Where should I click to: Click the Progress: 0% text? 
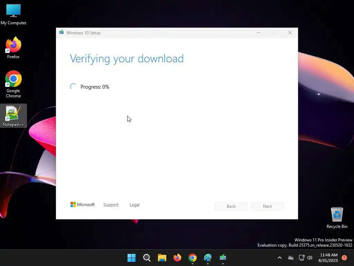(95, 87)
